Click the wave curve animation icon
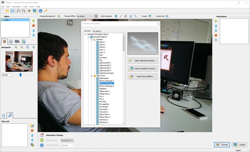Screen dimensions: 250x152 pyautogui.click(x=135, y=16)
